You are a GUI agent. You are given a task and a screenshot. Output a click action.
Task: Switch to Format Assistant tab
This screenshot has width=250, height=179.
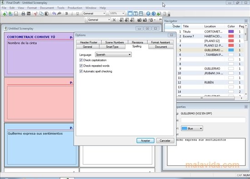click(x=160, y=42)
